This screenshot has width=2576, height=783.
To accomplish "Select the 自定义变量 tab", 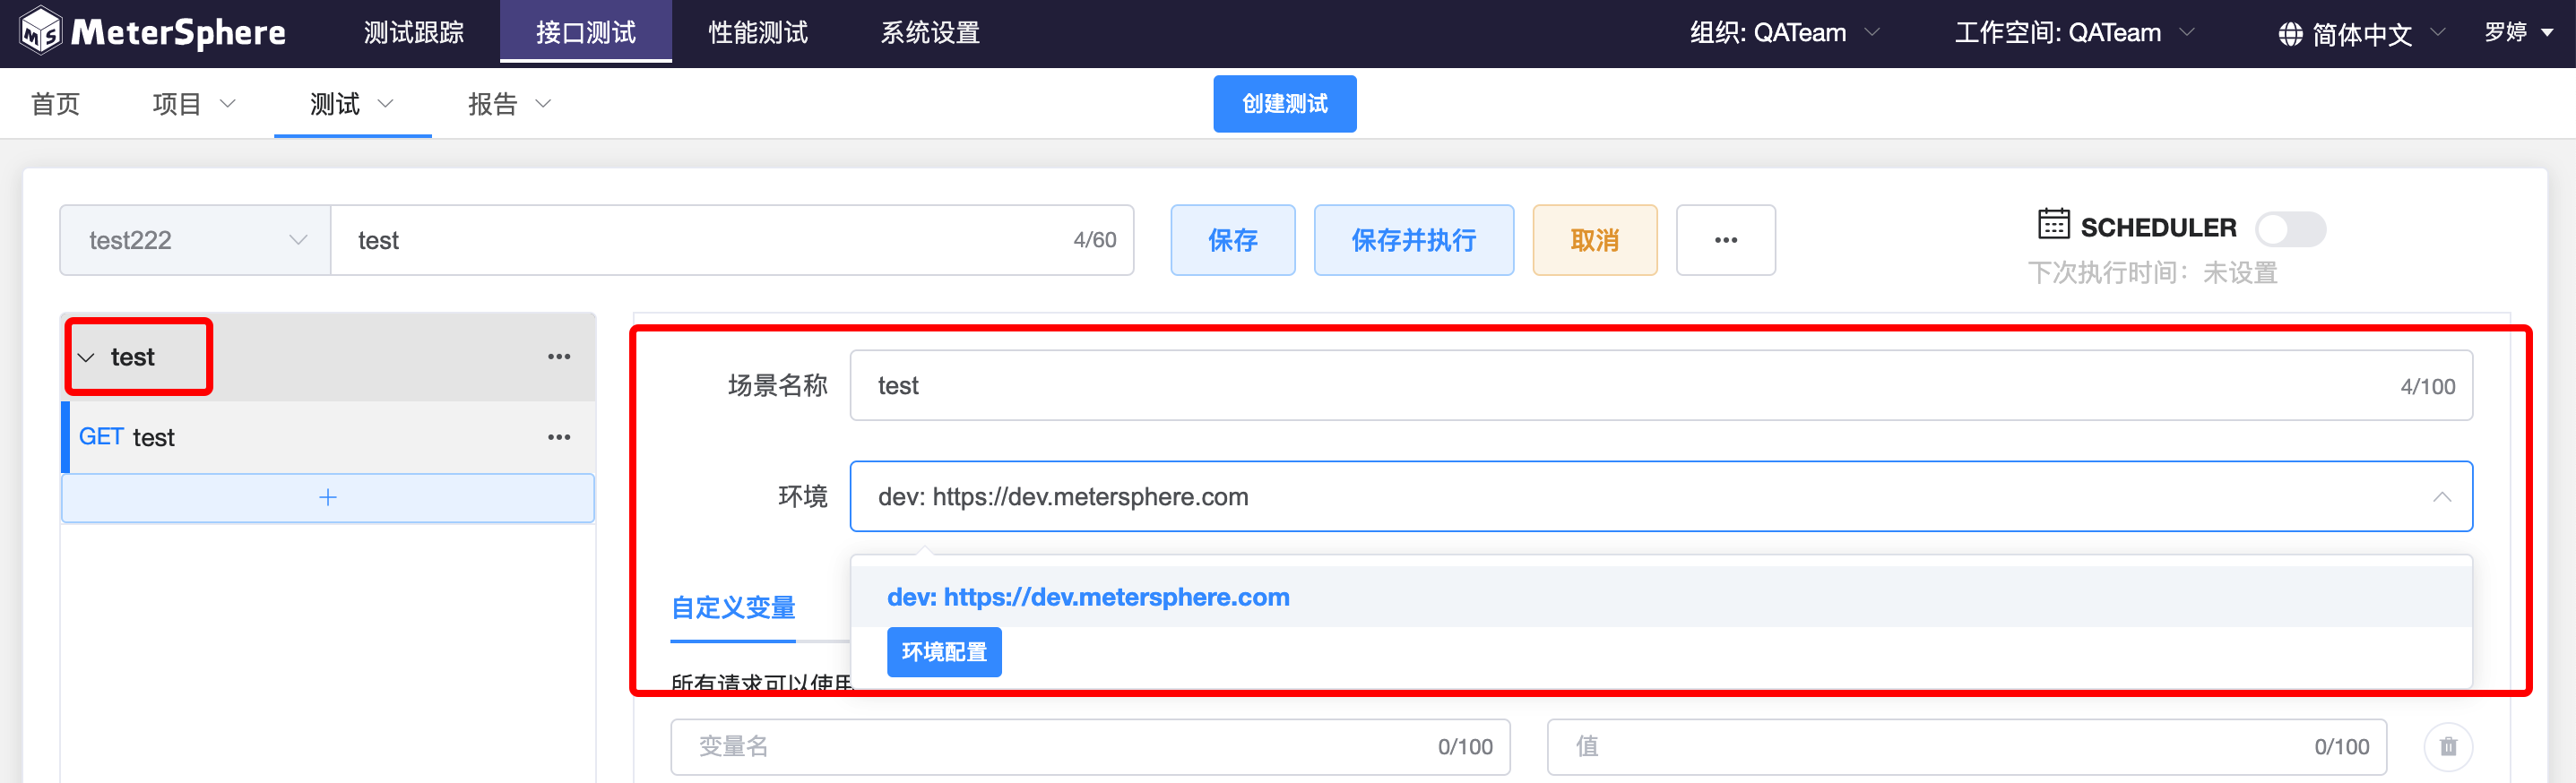I will click(733, 607).
